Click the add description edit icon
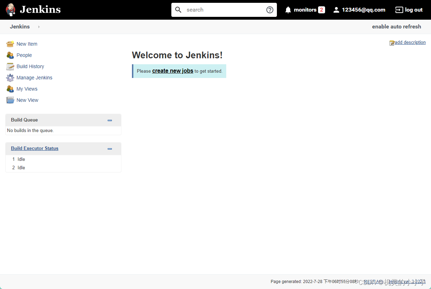431x289 pixels. point(392,43)
